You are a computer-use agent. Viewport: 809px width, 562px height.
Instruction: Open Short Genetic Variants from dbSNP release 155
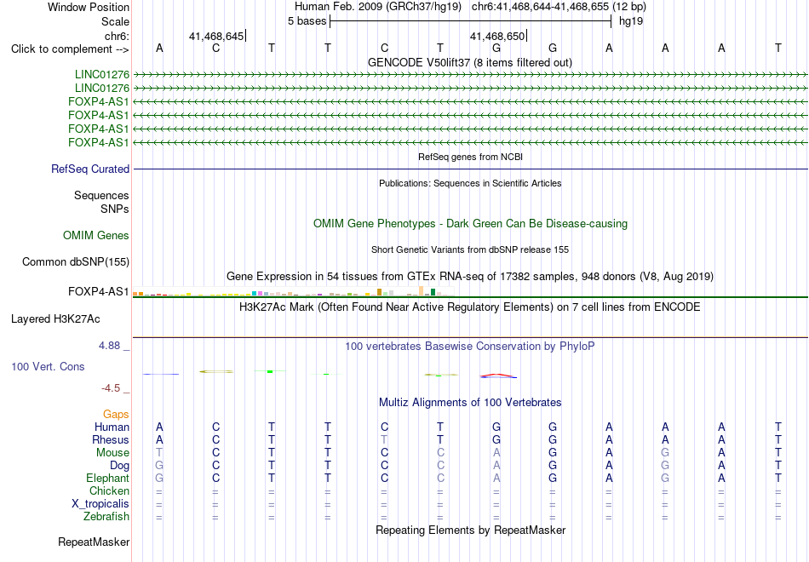click(x=470, y=249)
